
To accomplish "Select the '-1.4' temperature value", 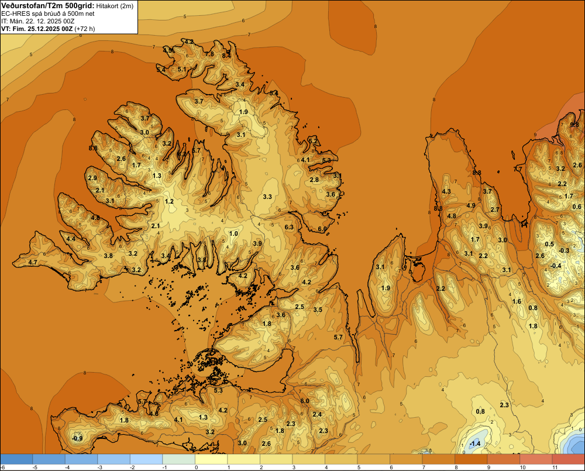I will click(x=474, y=444).
